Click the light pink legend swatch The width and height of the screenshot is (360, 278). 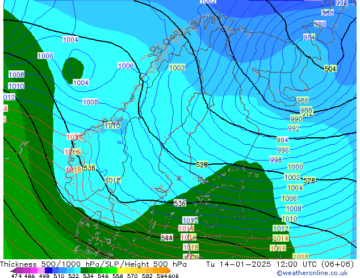tap(41, 271)
